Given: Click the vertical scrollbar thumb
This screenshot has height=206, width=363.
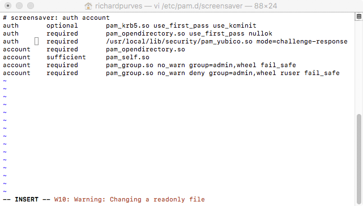Looking at the screenshot, I should [x=359, y=159].
